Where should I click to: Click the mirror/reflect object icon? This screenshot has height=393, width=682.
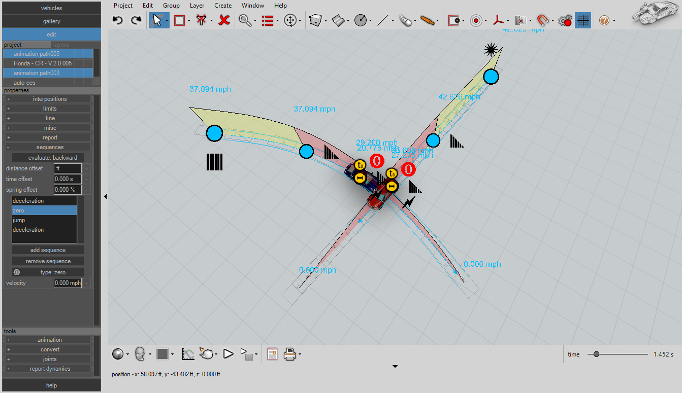coord(521,20)
